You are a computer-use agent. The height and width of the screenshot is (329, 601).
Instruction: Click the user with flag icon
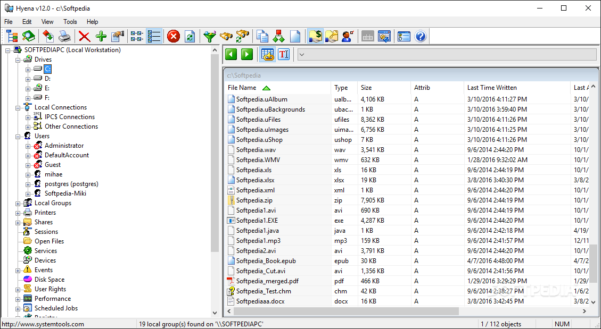click(348, 37)
